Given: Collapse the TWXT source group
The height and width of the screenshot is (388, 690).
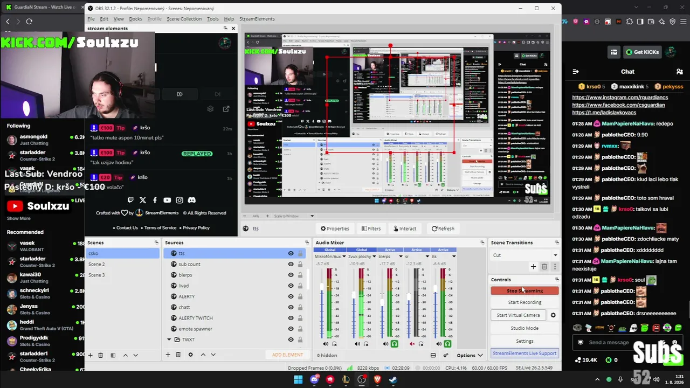Looking at the screenshot, I should (169, 339).
